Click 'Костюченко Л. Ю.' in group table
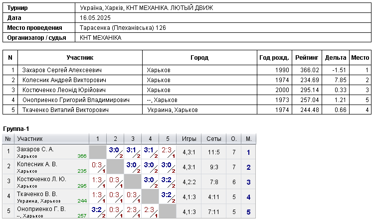This screenshot has width=374, height=221. pyautogui.click(x=41, y=179)
